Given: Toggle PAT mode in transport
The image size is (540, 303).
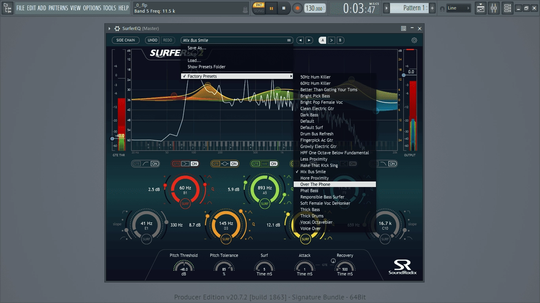Looking at the screenshot, I should [x=259, y=5].
